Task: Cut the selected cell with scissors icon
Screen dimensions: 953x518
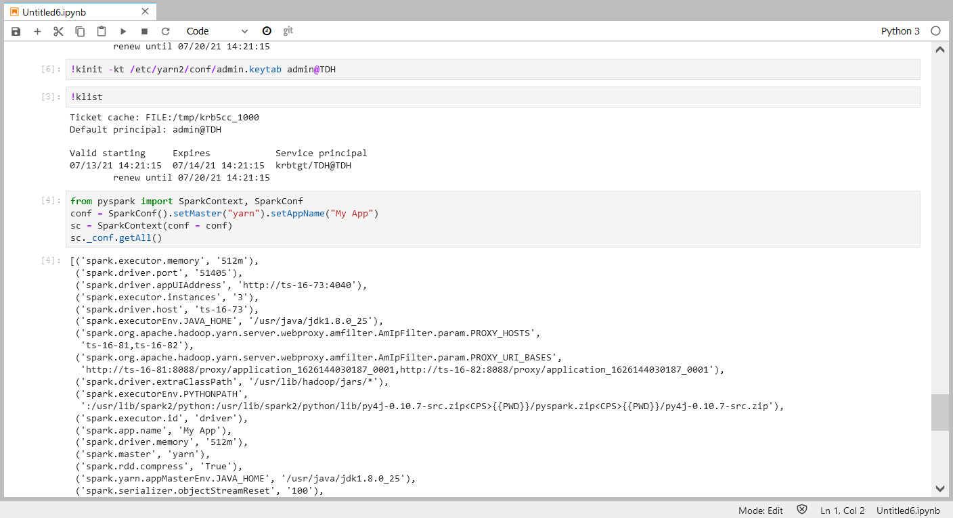Action: point(58,31)
